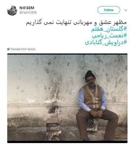Click the Translate from Persian link
Screen dimensions: 135x146
click(x=23, y=49)
